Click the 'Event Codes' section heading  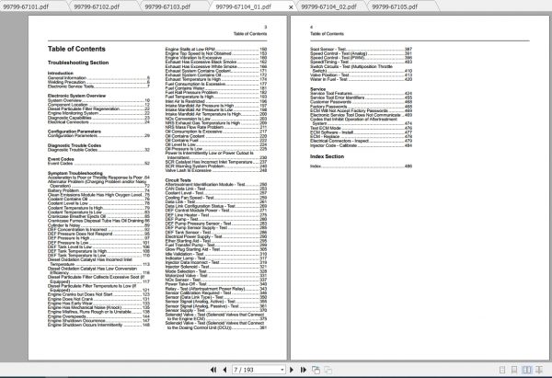point(61,159)
